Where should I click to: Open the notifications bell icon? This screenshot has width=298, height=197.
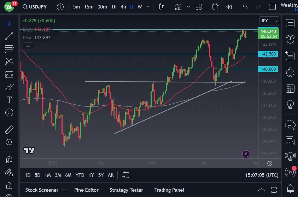[290, 188]
